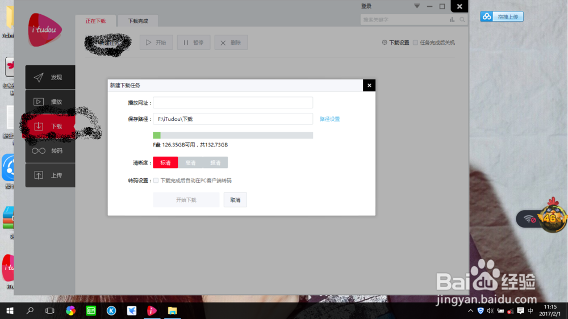Click the 中 input method indicator
The width and height of the screenshot is (568, 319).
point(531,310)
